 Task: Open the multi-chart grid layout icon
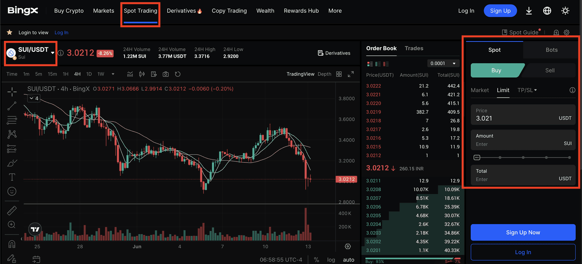(x=339, y=74)
